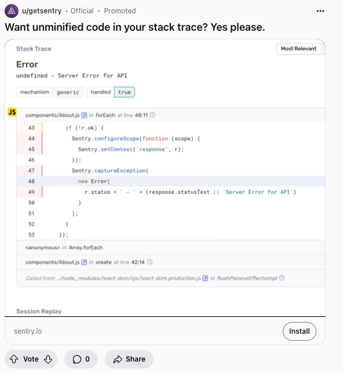Click the Promoted label

click(x=120, y=11)
